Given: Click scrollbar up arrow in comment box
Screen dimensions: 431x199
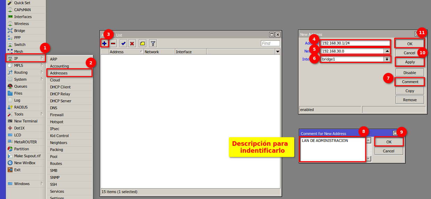Looking at the screenshot, I should (x=369, y=141).
